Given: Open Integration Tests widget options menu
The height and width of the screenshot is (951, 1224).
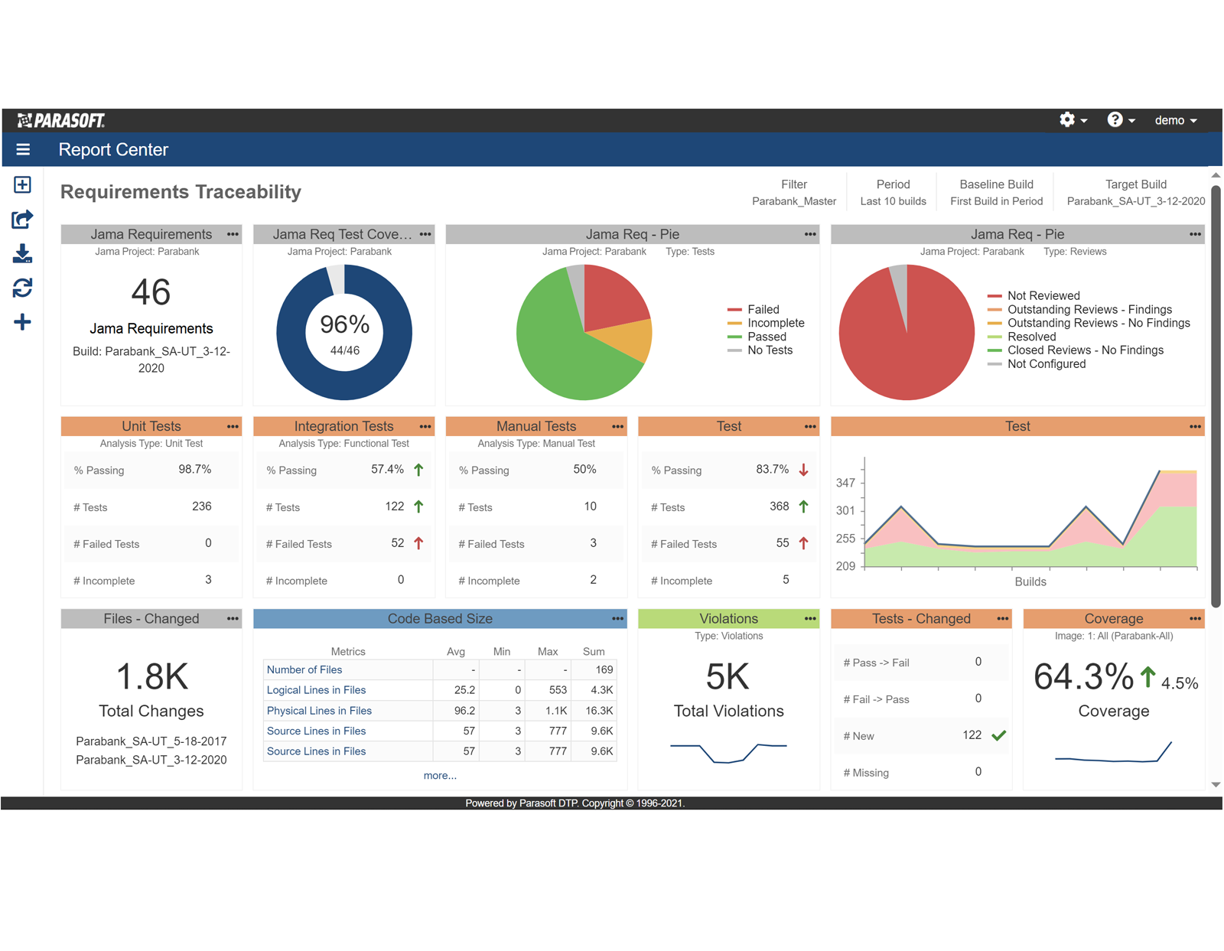Looking at the screenshot, I should 425,426.
